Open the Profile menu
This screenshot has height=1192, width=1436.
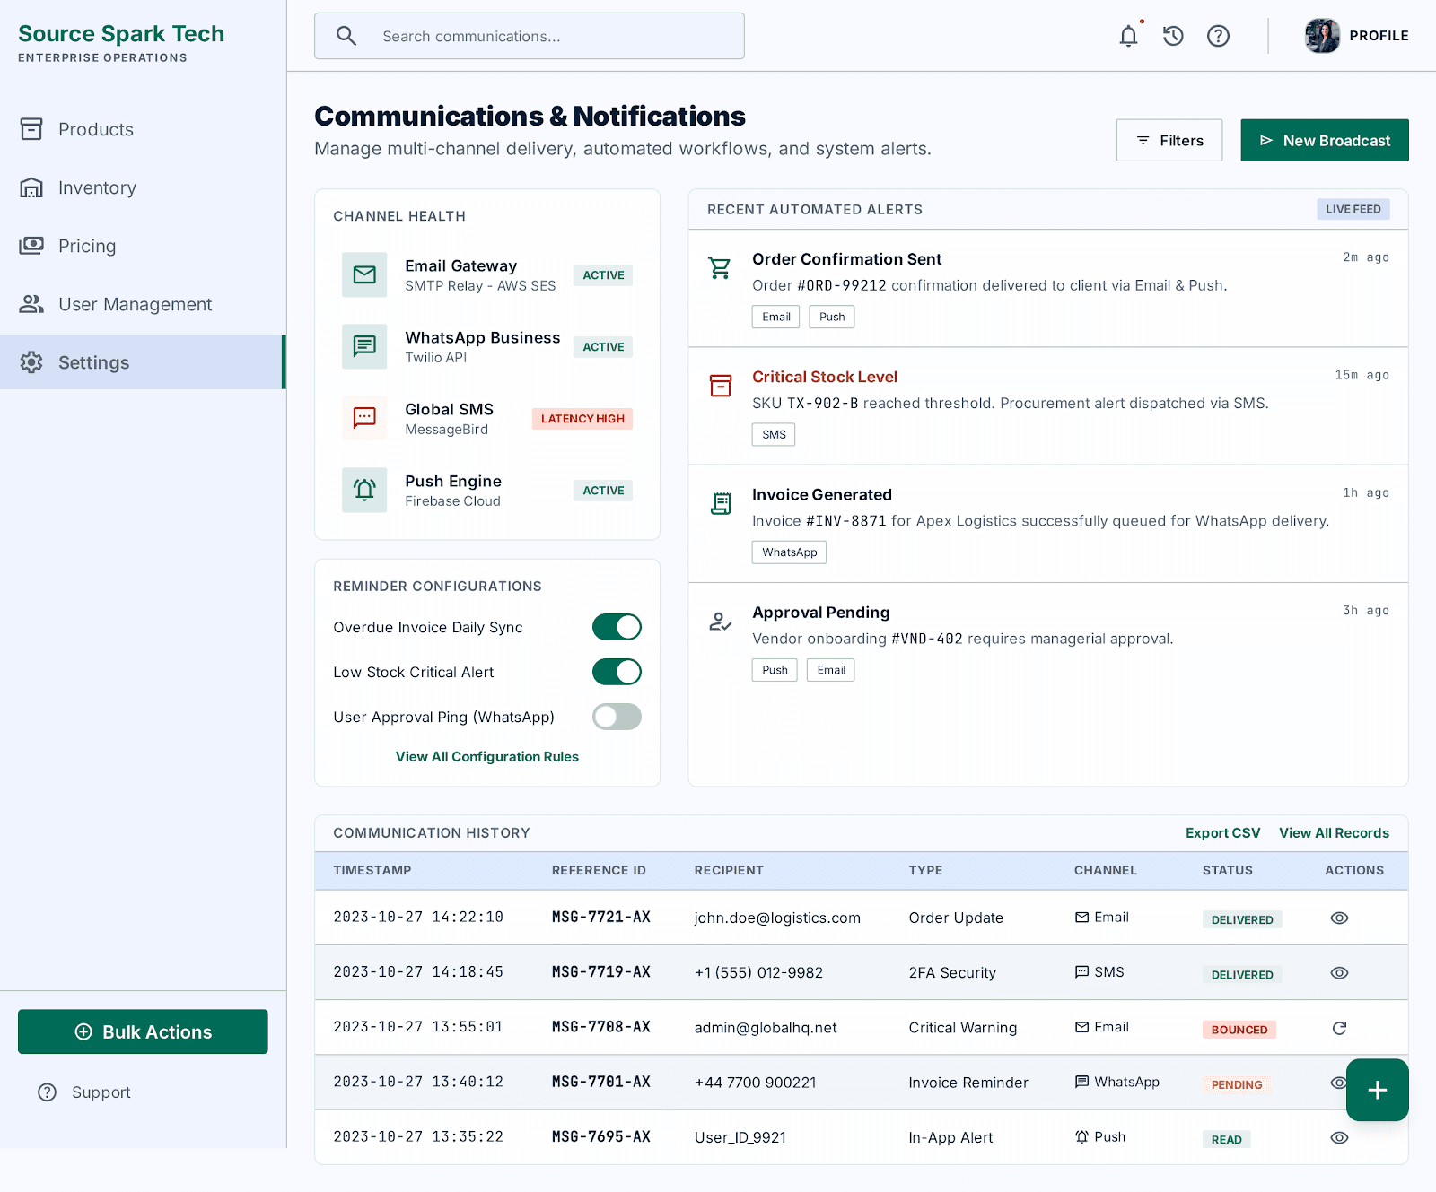click(x=1357, y=36)
